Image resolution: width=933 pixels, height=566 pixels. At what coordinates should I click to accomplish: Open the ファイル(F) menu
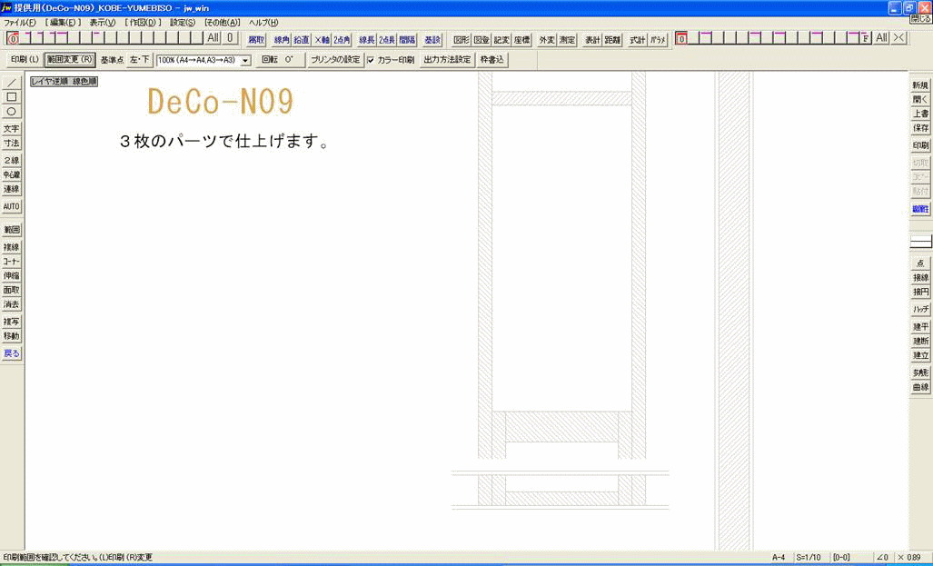tap(20, 22)
